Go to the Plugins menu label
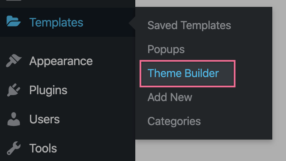 click(48, 90)
